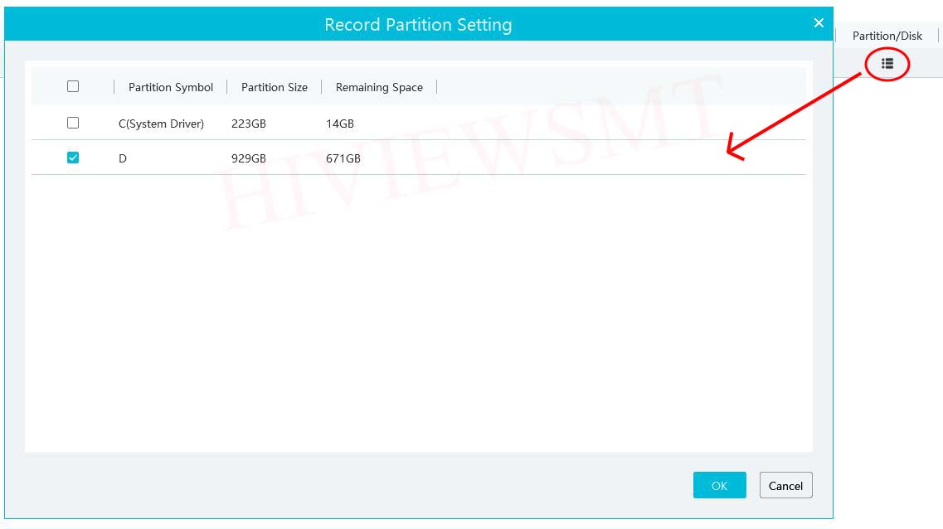Select the D partition row label
This screenshot has height=529, width=943.
(123, 158)
